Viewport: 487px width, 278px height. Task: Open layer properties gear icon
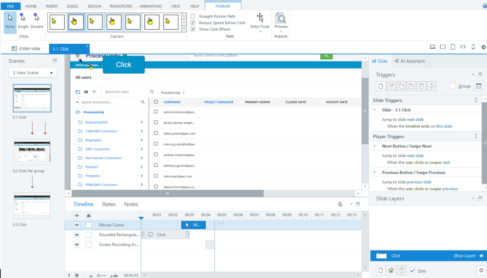pyautogui.click(x=481, y=270)
